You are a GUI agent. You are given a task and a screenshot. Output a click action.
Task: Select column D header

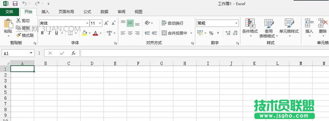click(92, 63)
